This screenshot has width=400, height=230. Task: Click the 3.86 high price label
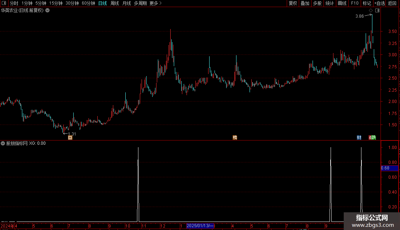tap(359, 16)
